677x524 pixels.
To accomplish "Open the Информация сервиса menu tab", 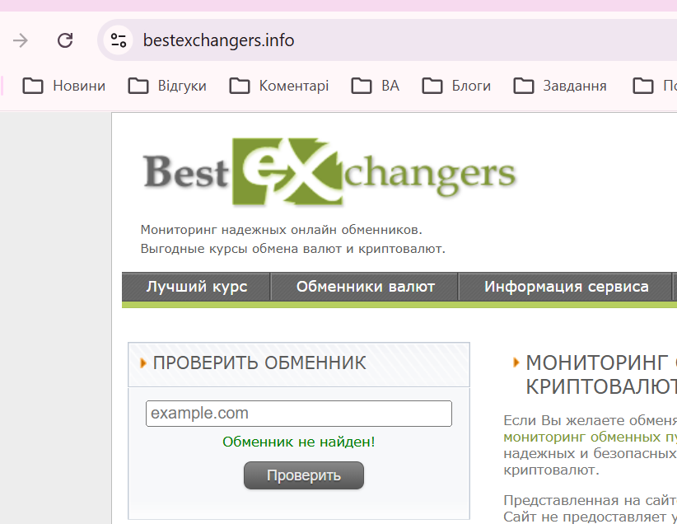I will point(566,287).
